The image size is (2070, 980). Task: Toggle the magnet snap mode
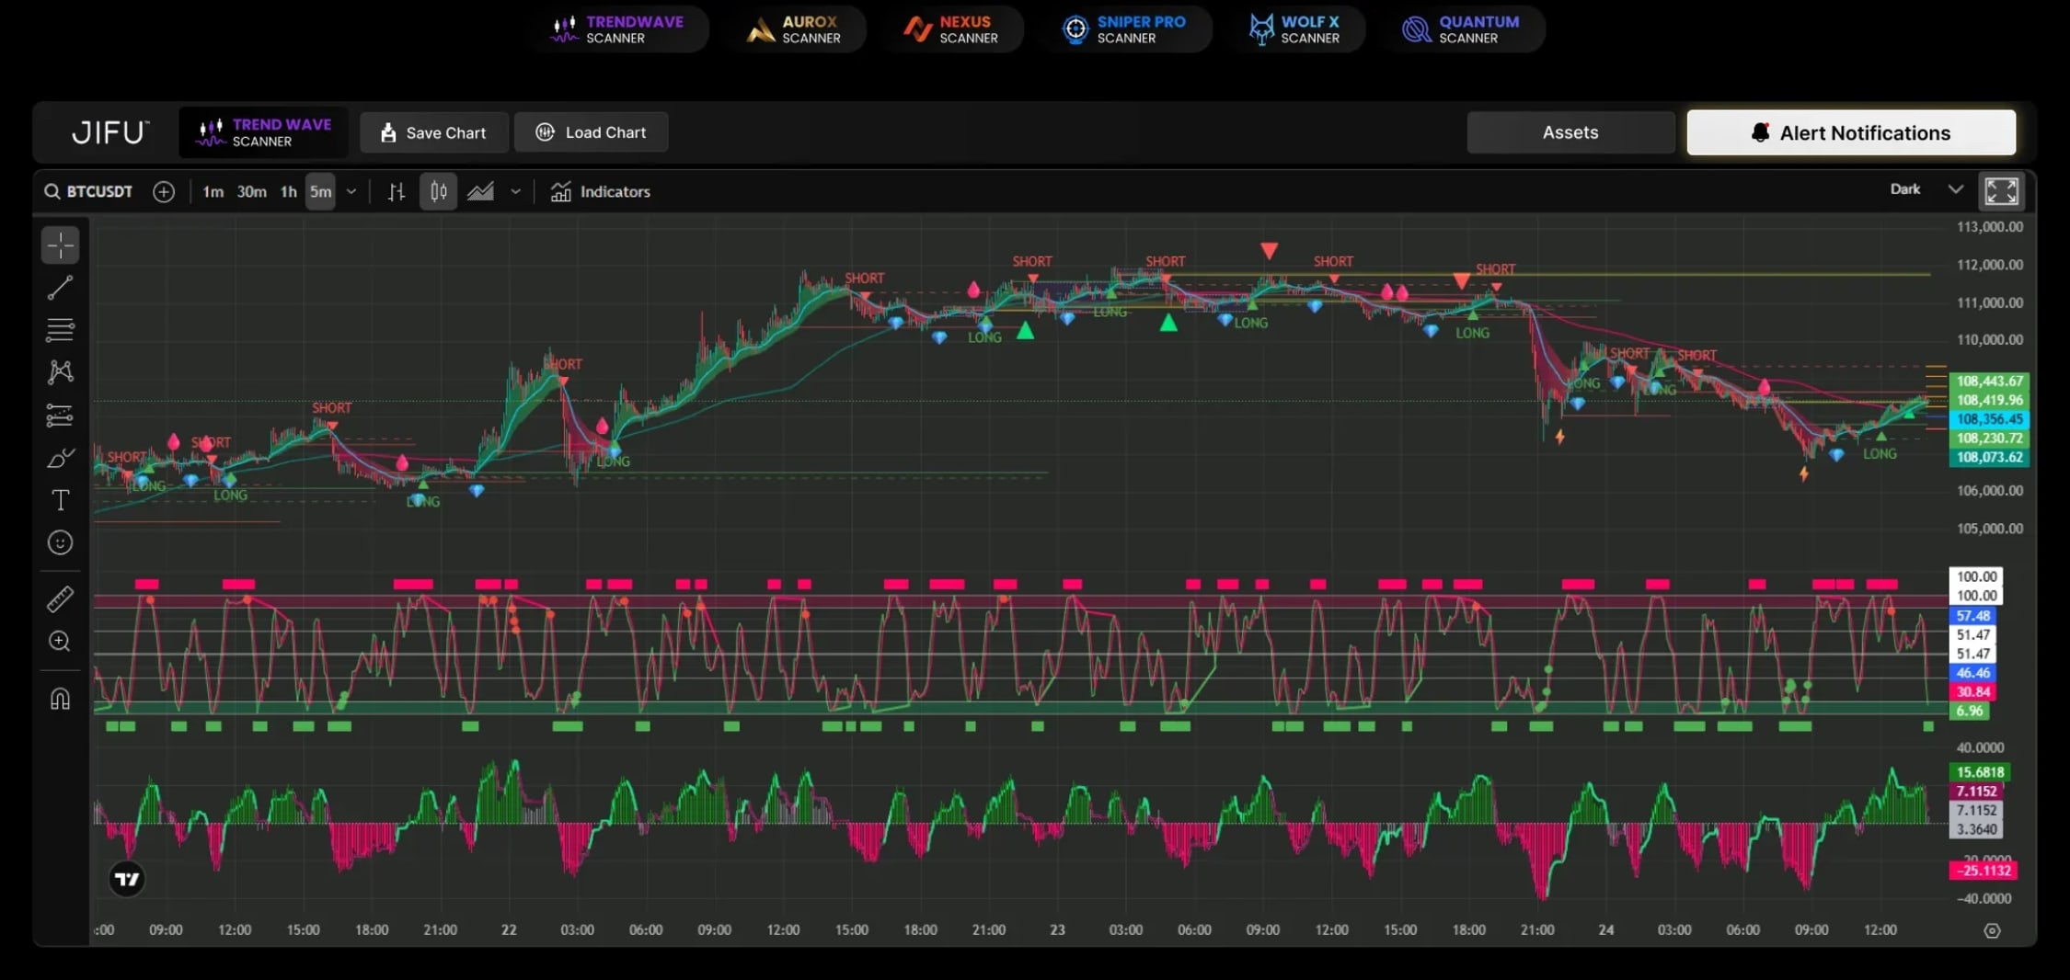(61, 699)
